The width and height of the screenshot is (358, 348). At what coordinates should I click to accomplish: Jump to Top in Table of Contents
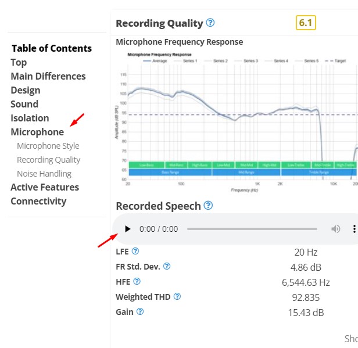pos(19,62)
